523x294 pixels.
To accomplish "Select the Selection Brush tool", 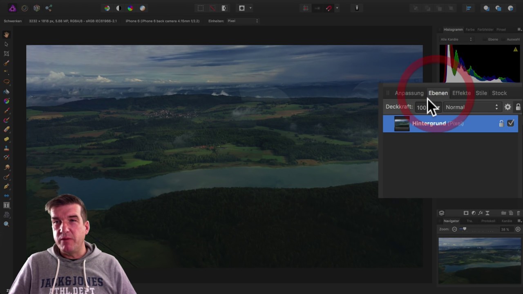I will pyautogui.click(x=7, y=63).
